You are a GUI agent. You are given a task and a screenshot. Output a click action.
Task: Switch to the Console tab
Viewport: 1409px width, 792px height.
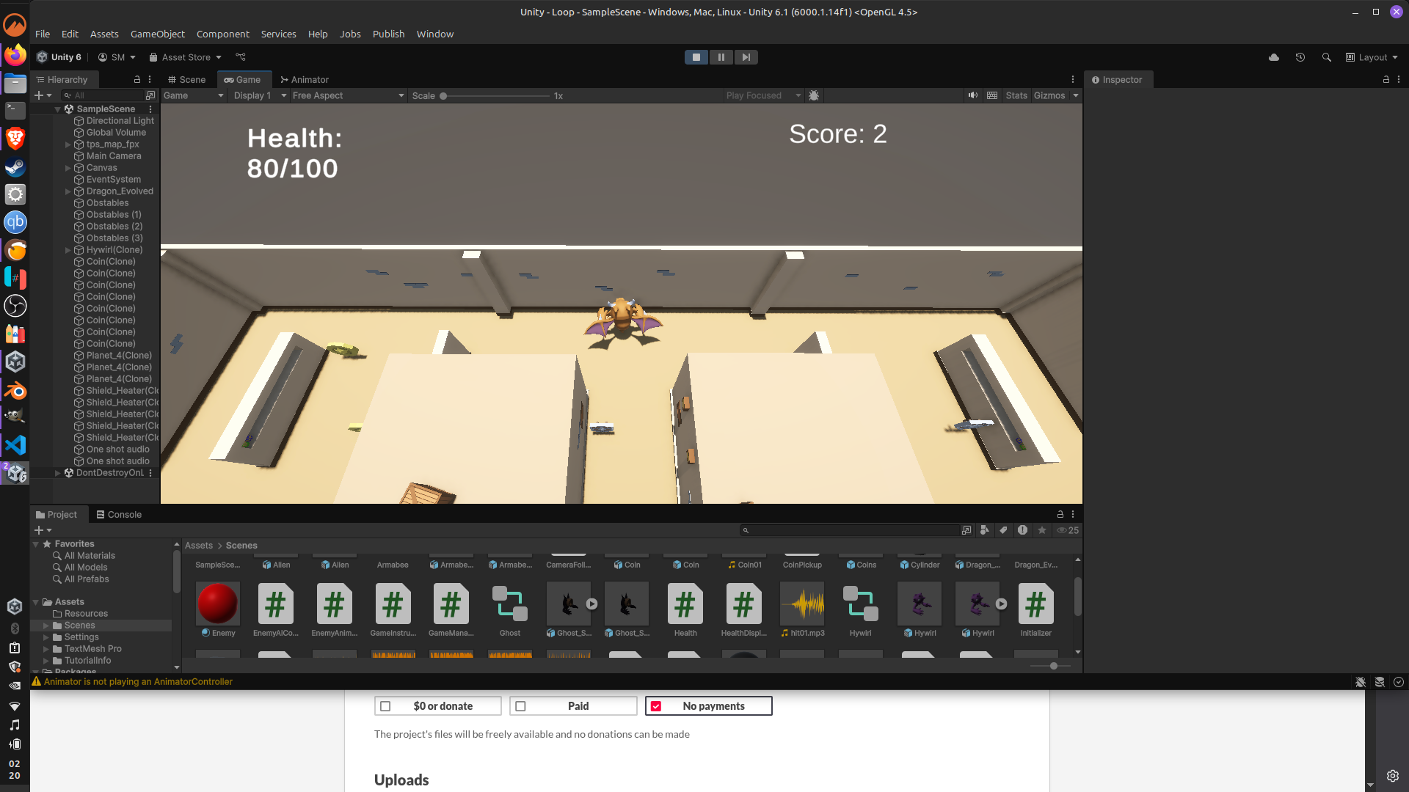(119, 514)
